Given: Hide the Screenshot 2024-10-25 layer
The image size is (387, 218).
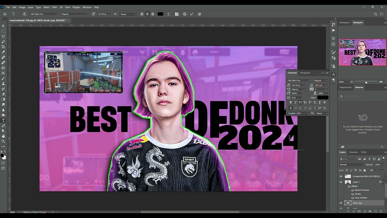Looking at the screenshot, I should click(x=341, y=176).
